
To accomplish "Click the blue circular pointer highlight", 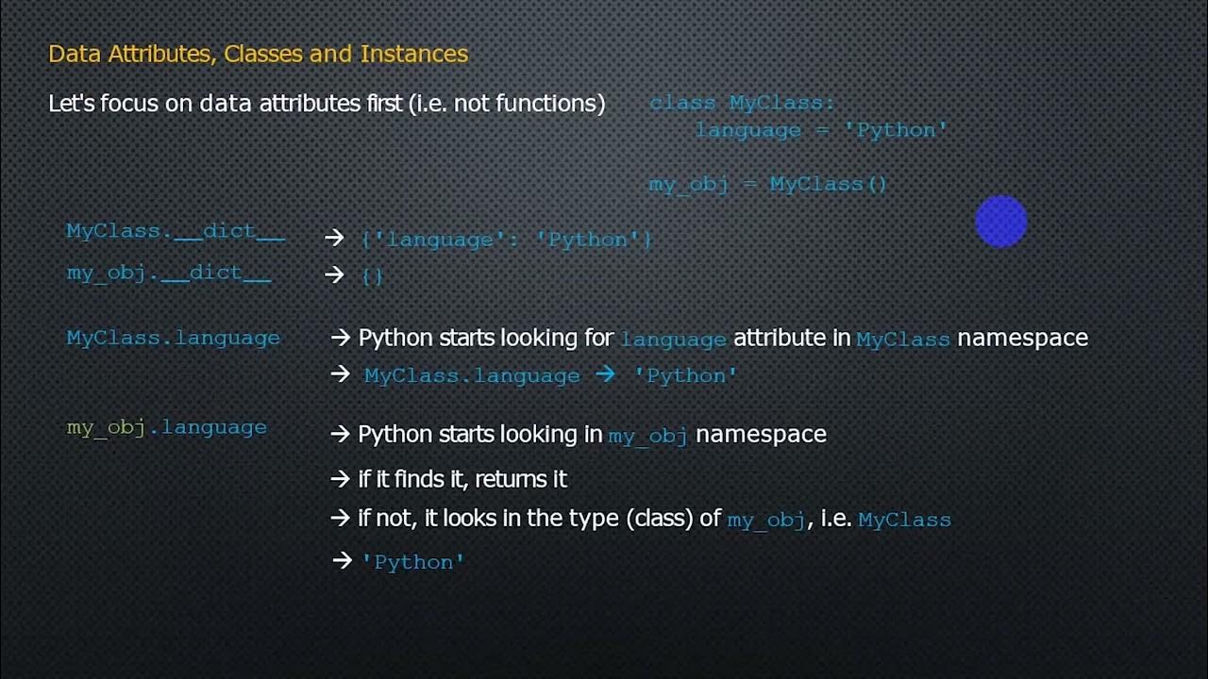I will 1000,222.
